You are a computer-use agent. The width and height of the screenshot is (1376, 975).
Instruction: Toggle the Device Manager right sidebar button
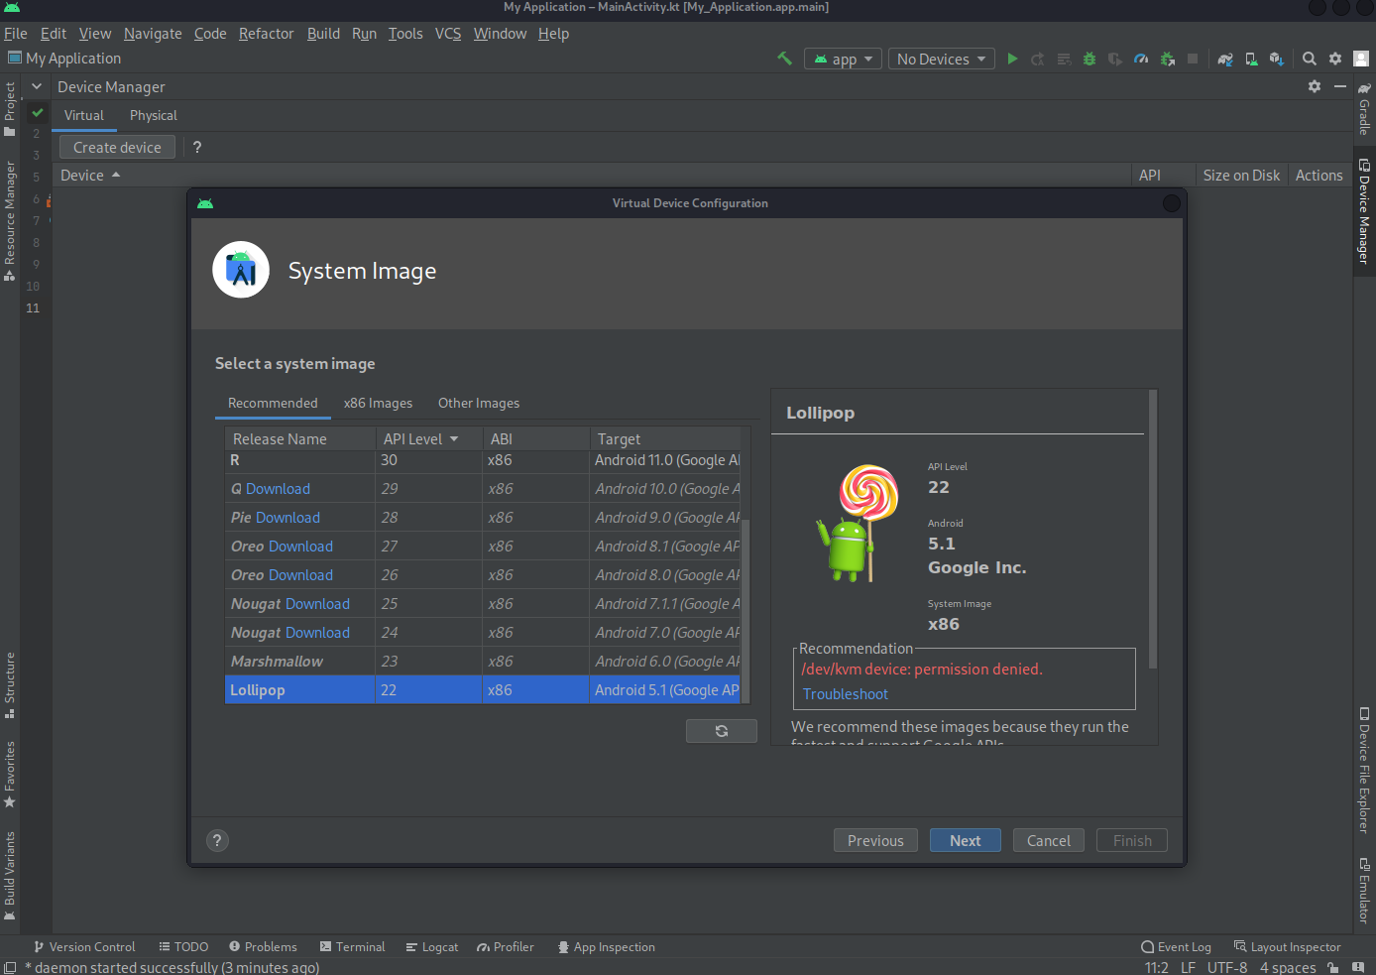pos(1364,210)
